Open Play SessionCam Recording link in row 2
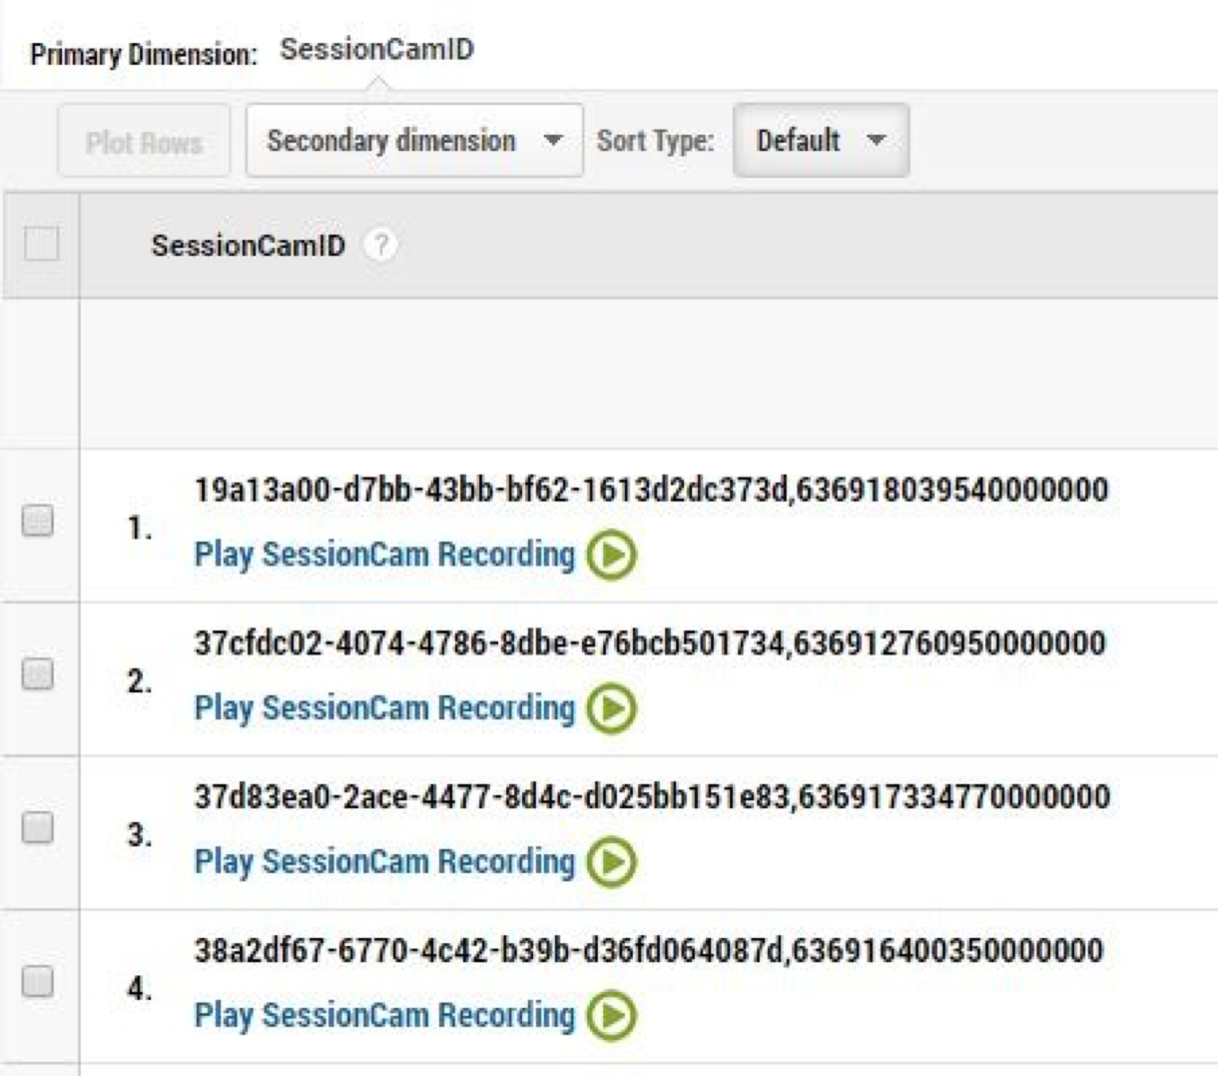This screenshot has height=1076, width=1218. 384,708
